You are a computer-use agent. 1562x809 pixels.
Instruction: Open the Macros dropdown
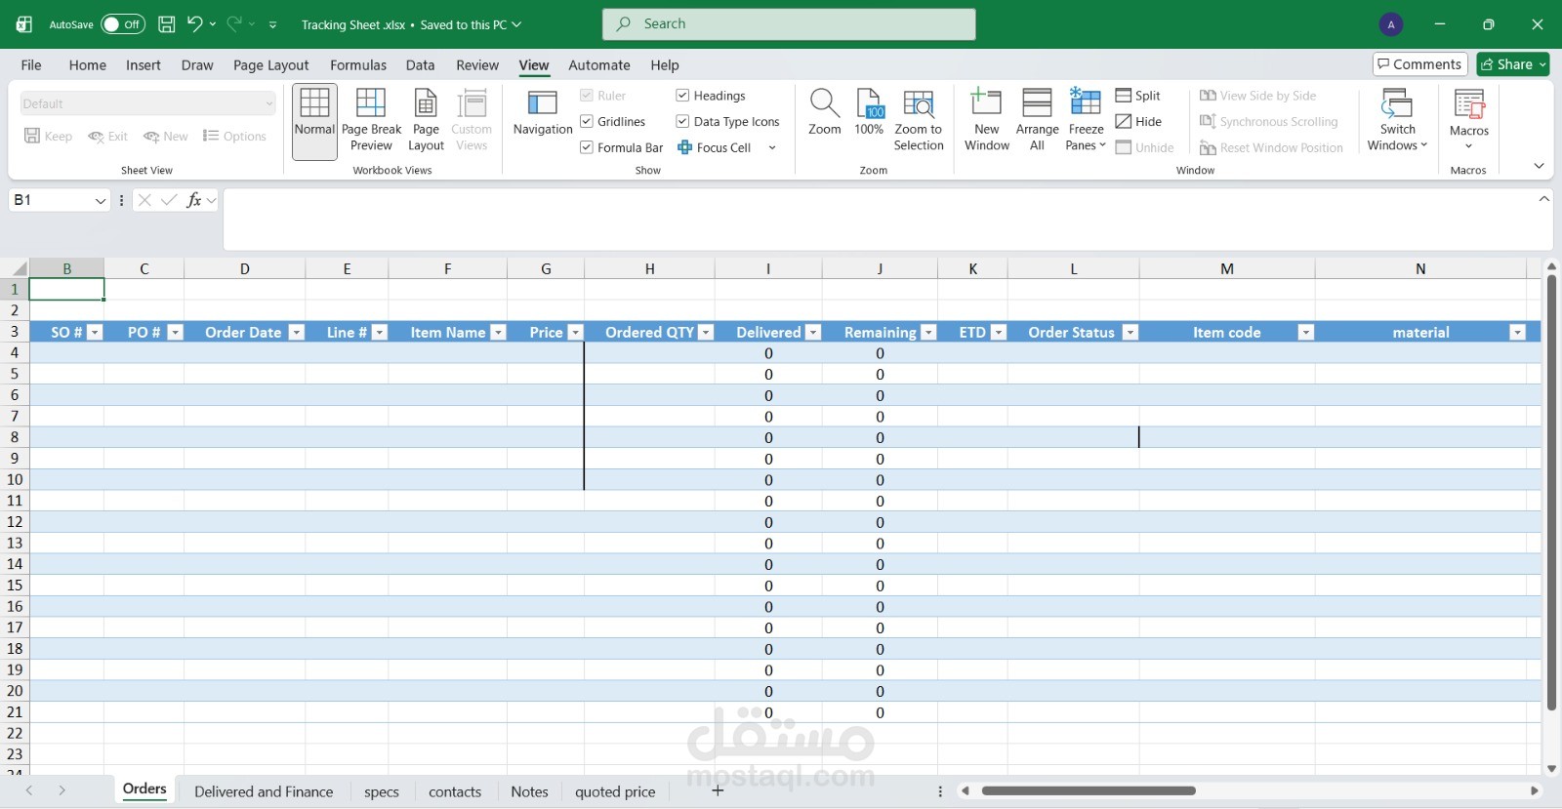(x=1468, y=122)
